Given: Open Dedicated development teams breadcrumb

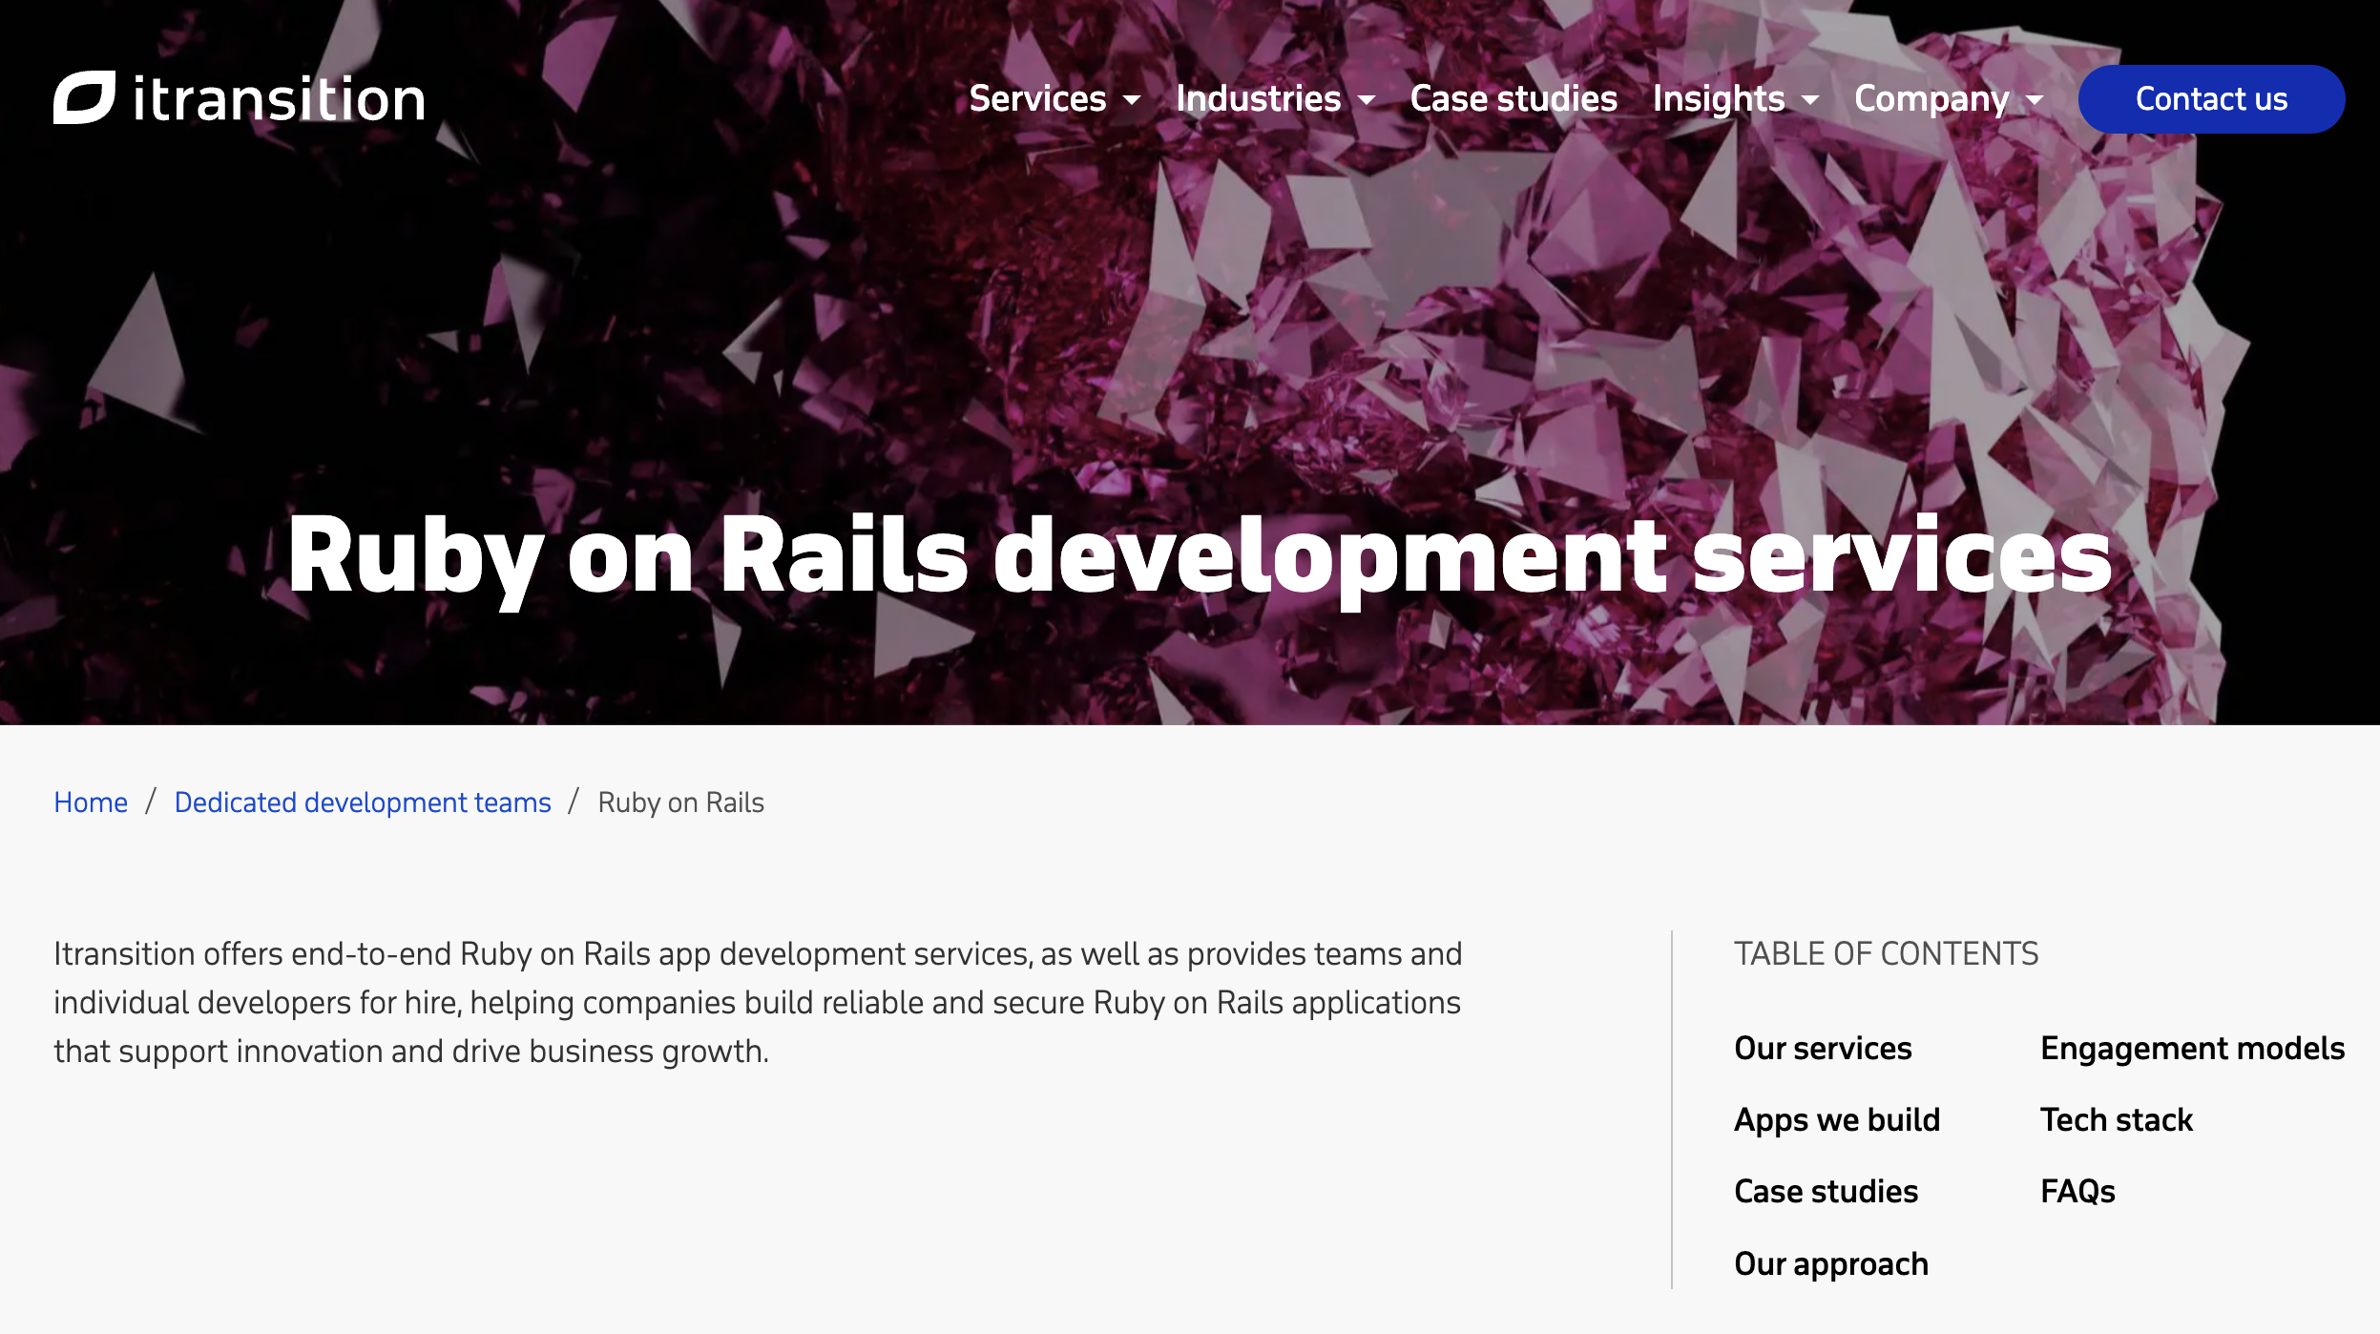Looking at the screenshot, I should 363,802.
